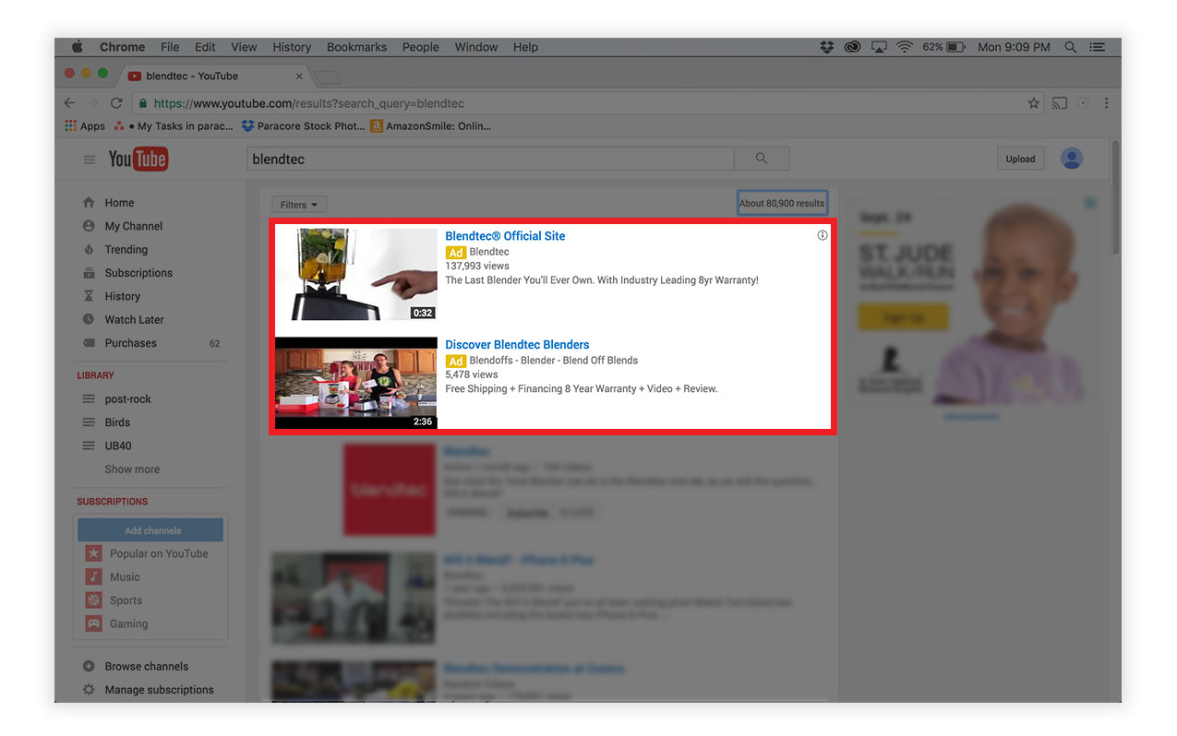The image size is (1177, 736).
Task: Open Subscriptions in sidebar
Action: point(138,273)
